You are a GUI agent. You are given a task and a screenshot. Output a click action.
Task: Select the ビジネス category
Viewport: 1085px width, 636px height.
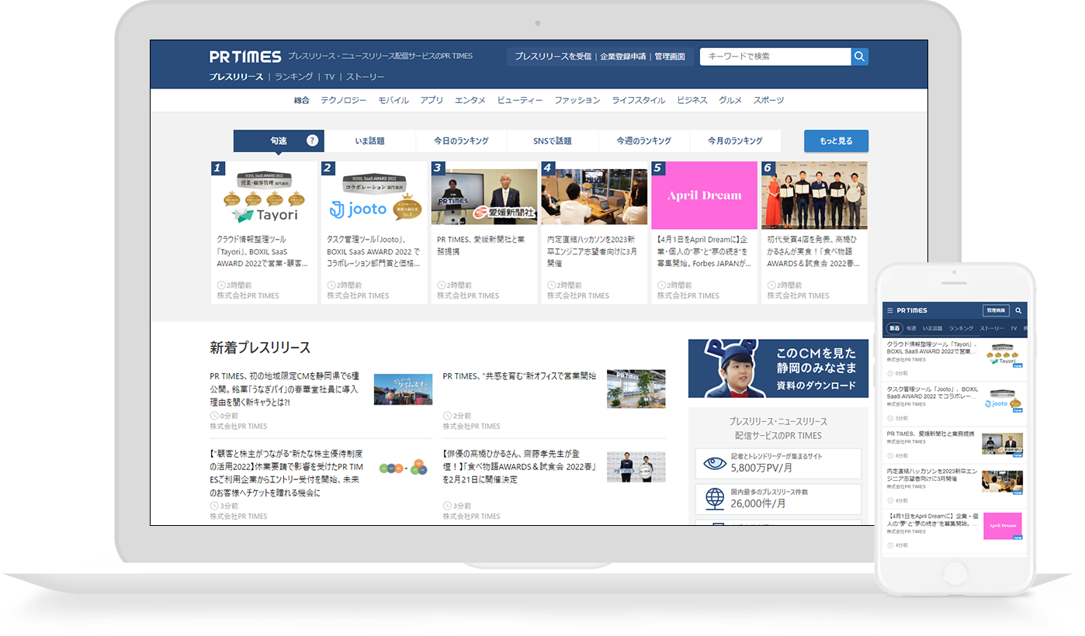(x=692, y=100)
